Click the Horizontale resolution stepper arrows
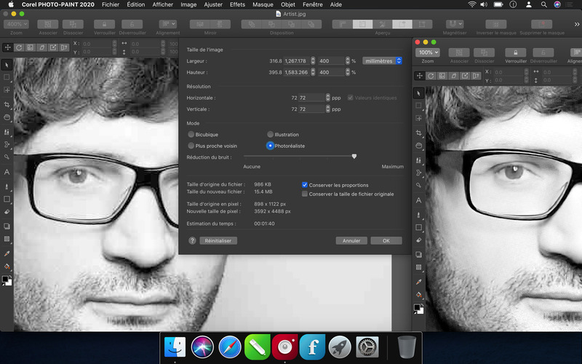 328,98
